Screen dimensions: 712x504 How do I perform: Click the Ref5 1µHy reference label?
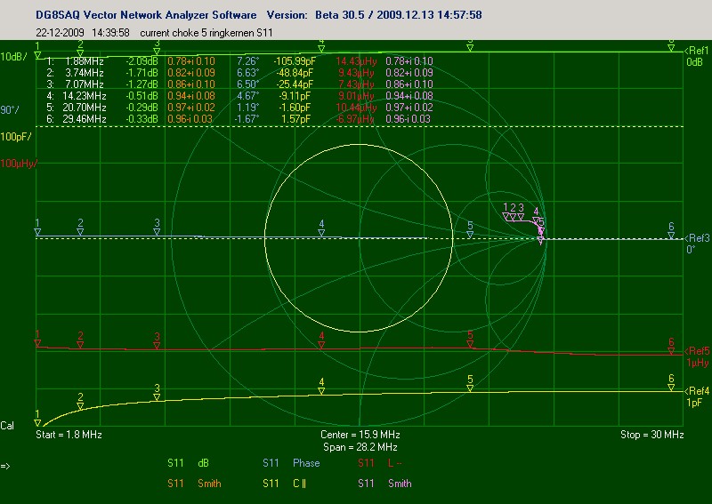click(x=697, y=356)
